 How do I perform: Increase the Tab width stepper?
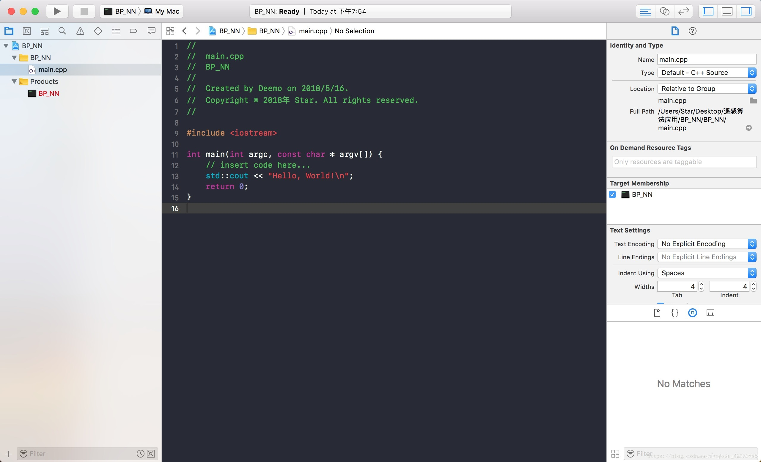click(701, 284)
